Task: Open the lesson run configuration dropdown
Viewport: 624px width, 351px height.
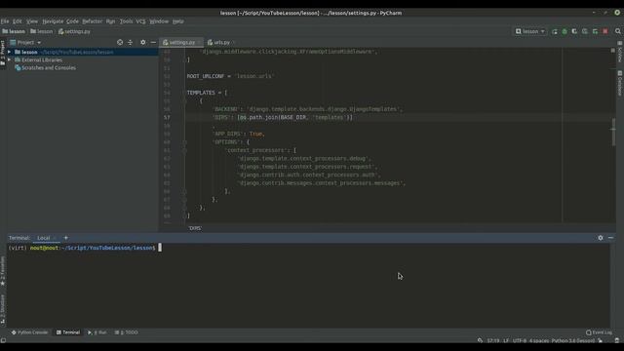Action: pos(530,31)
